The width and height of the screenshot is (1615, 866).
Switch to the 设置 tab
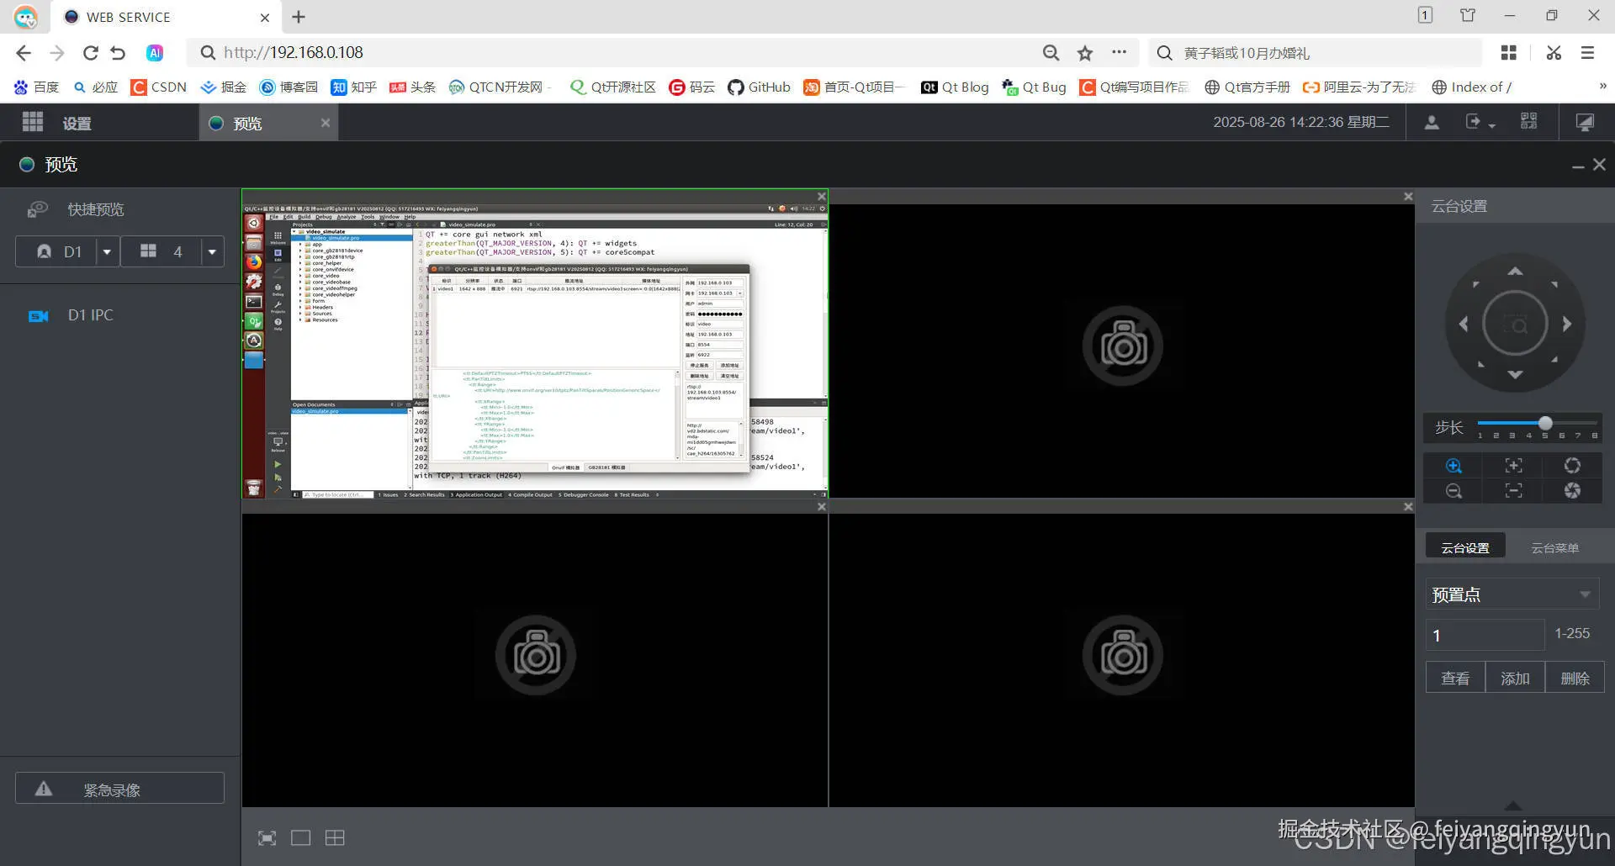tap(77, 124)
